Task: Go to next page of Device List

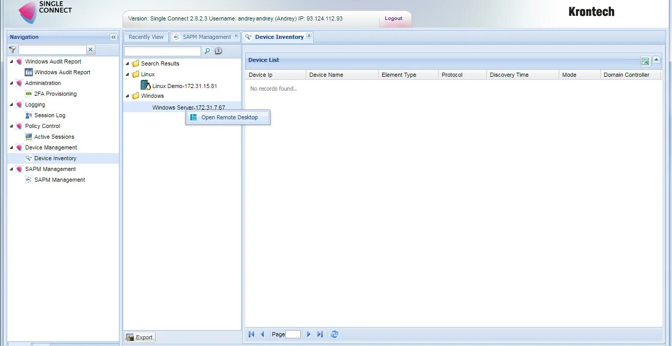Action: pyautogui.click(x=309, y=334)
